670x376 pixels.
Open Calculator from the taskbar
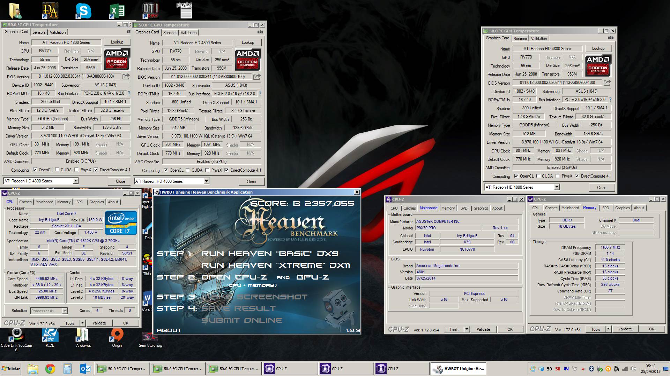coord(68,369)
